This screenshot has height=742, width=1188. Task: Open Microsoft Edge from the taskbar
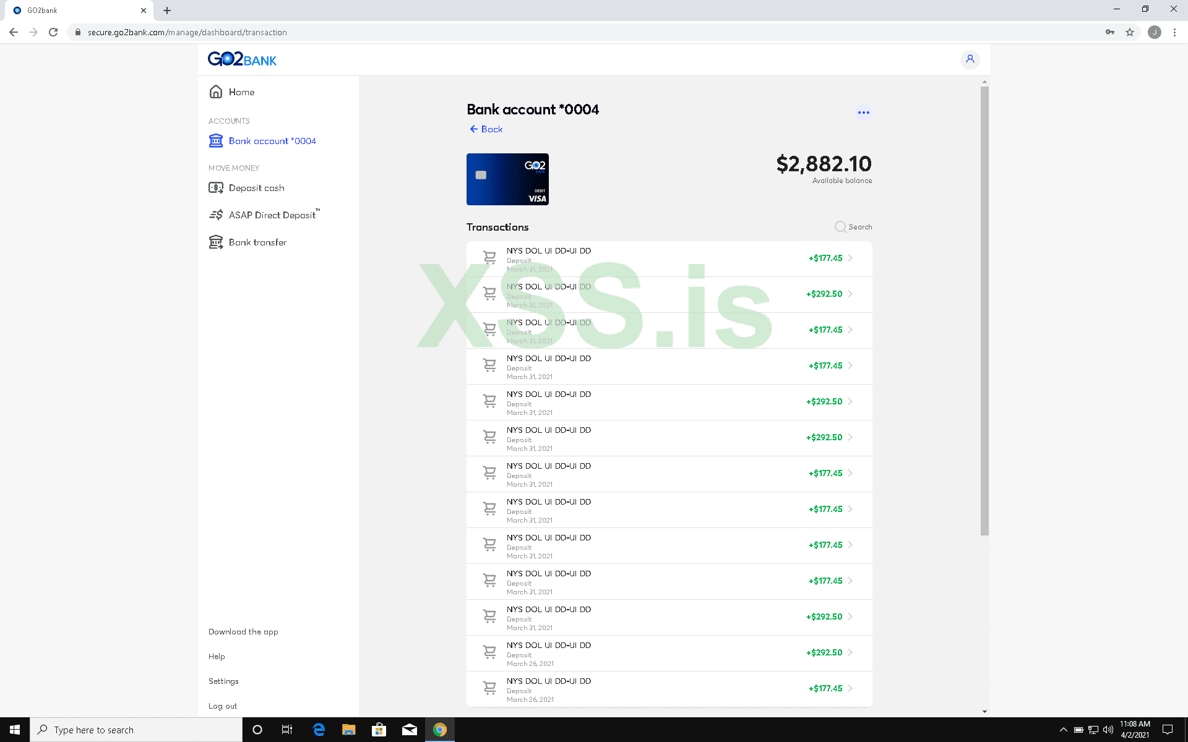pos(319,730)
